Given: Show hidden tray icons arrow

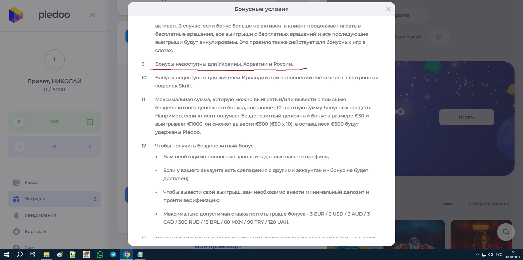Looking at the screenshot, I should [477, 255].
